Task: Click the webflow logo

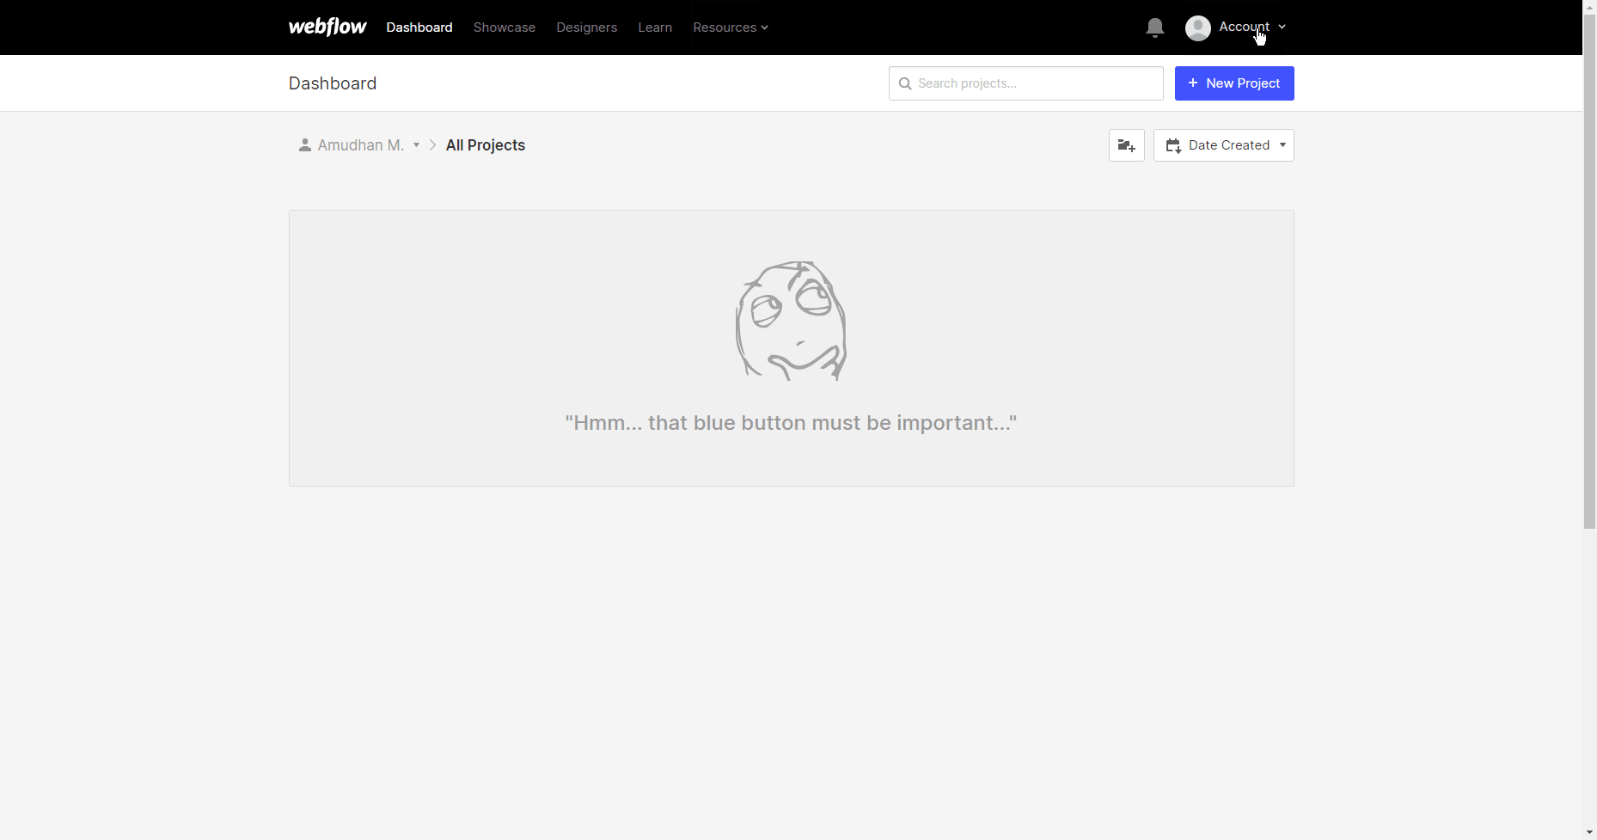Action: click(x=327, y=27)
